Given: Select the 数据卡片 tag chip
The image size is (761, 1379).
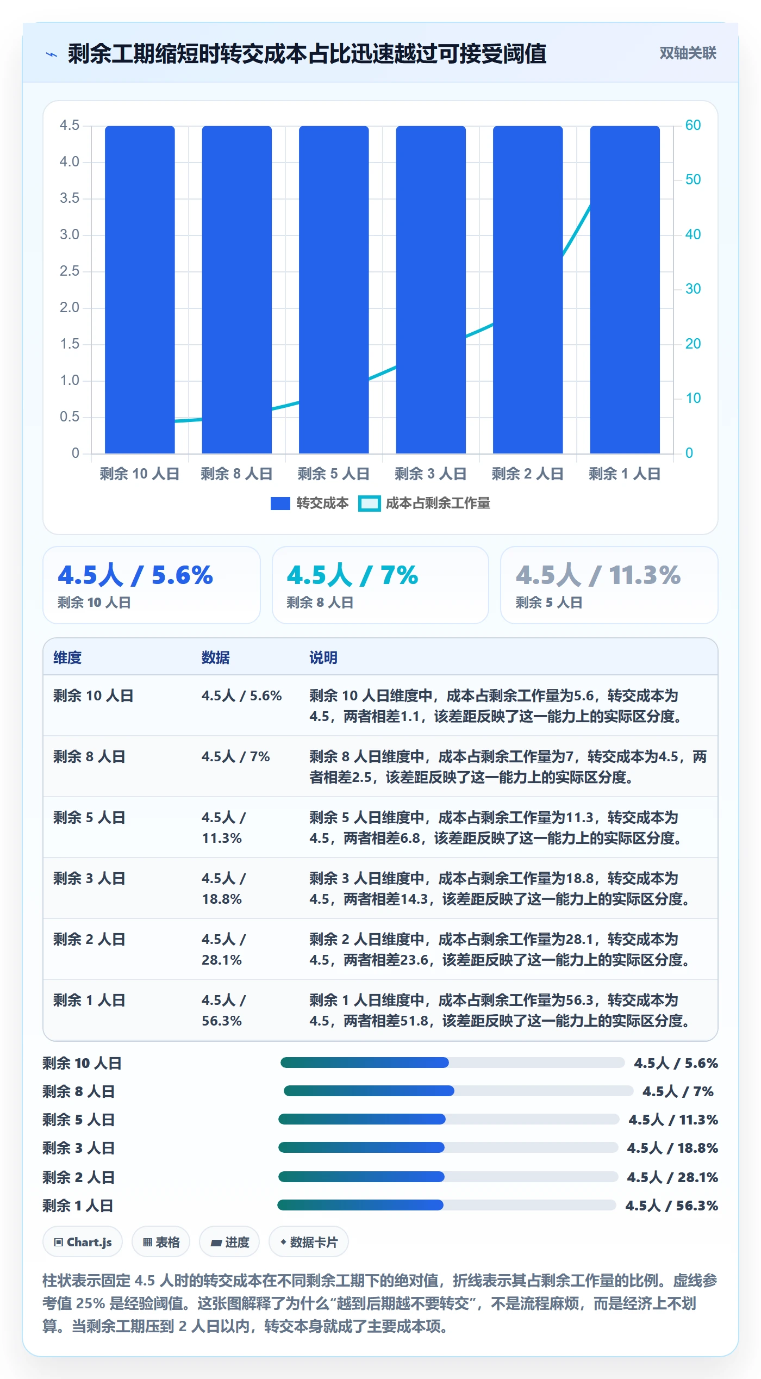Looking at the screenshot, I should click(309, 1242).
